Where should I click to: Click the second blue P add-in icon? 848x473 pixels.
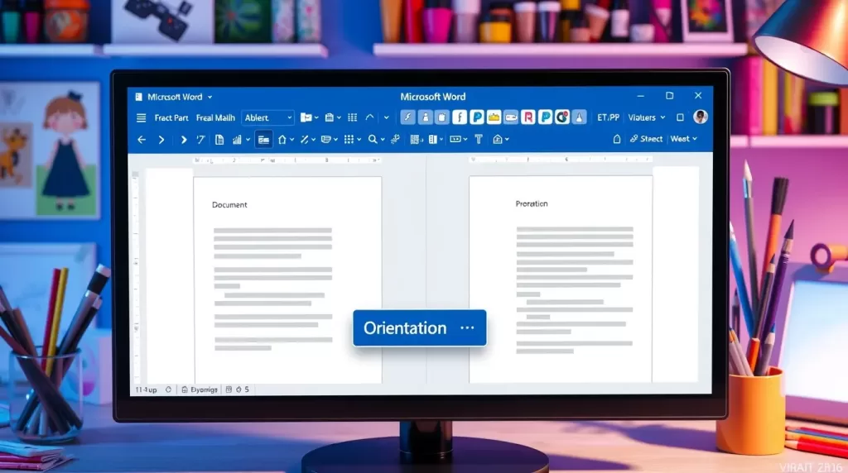[545, 117]
